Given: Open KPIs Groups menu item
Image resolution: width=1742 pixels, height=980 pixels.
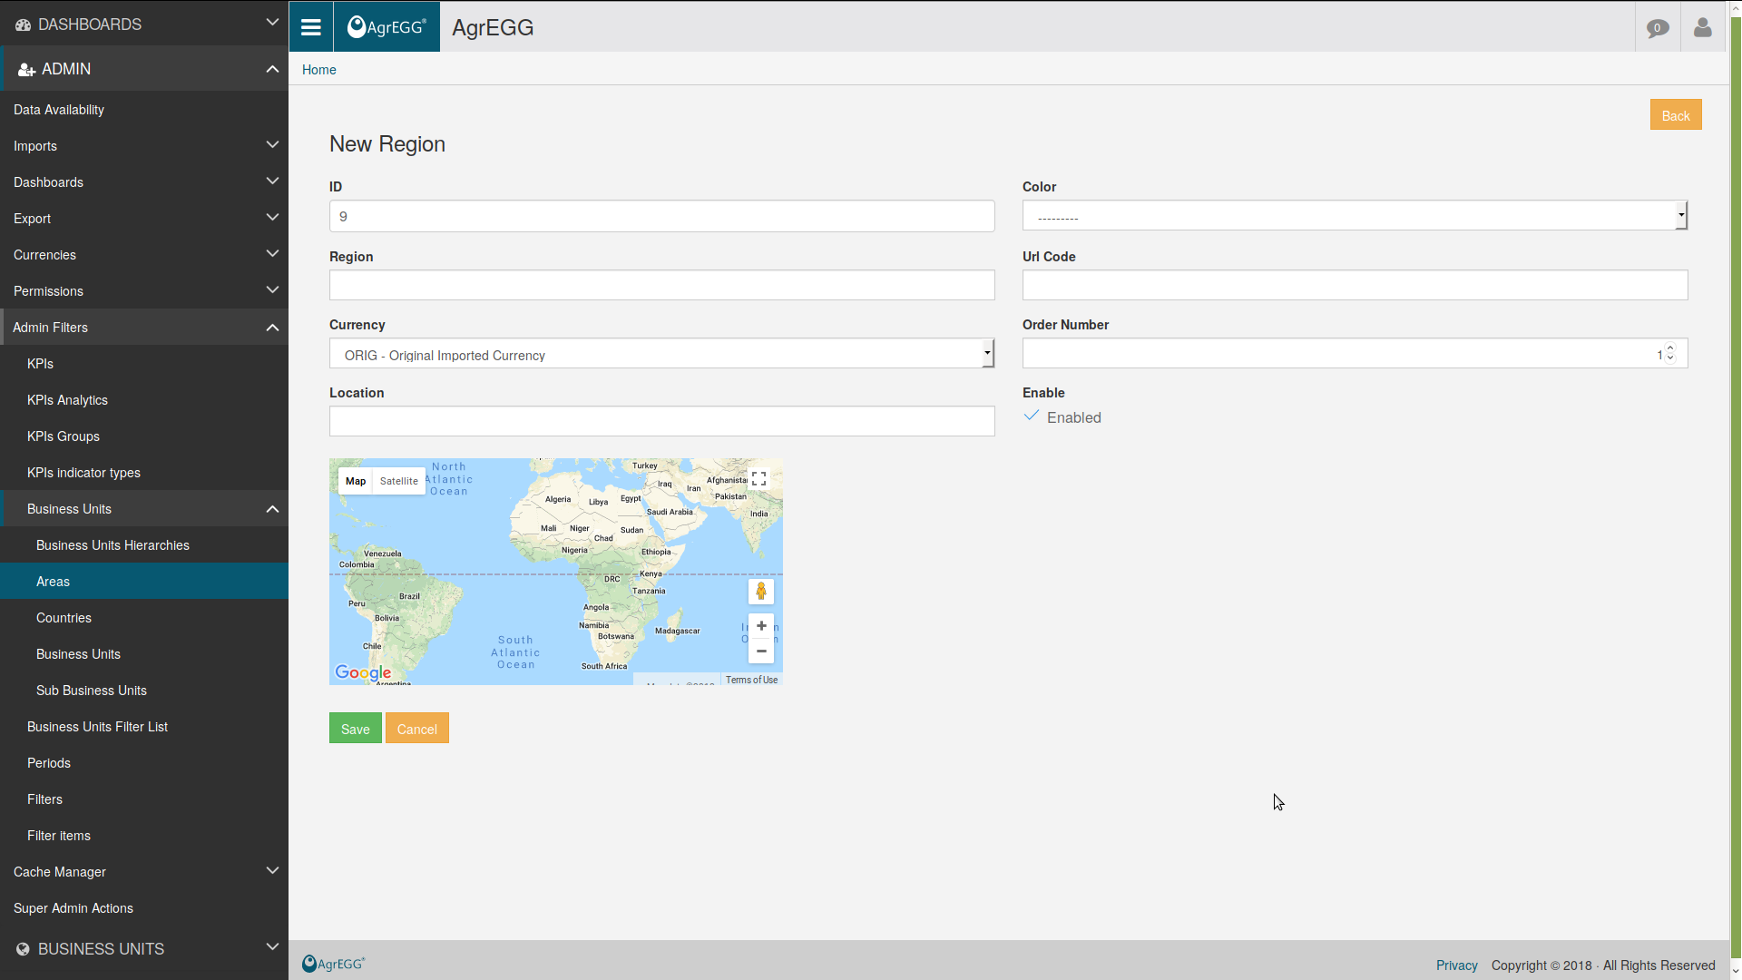Looking at the screenshot, I should point(144,436).
